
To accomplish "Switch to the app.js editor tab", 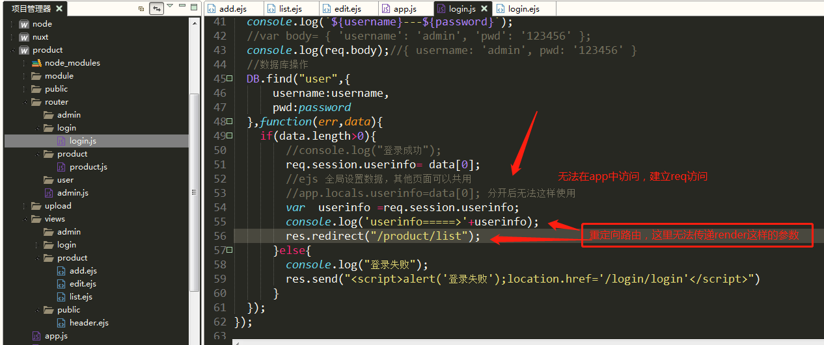I will coord(405,9).
